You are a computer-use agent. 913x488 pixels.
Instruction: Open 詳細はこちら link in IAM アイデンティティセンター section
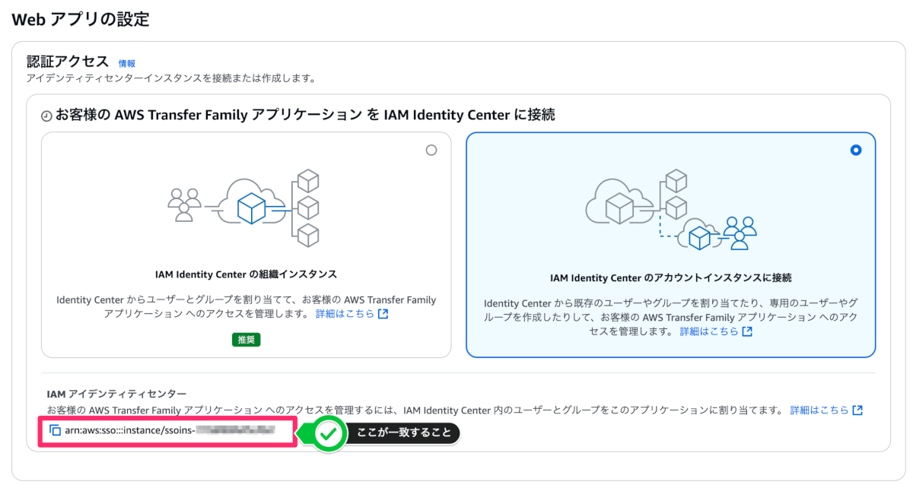pos(819,410)
